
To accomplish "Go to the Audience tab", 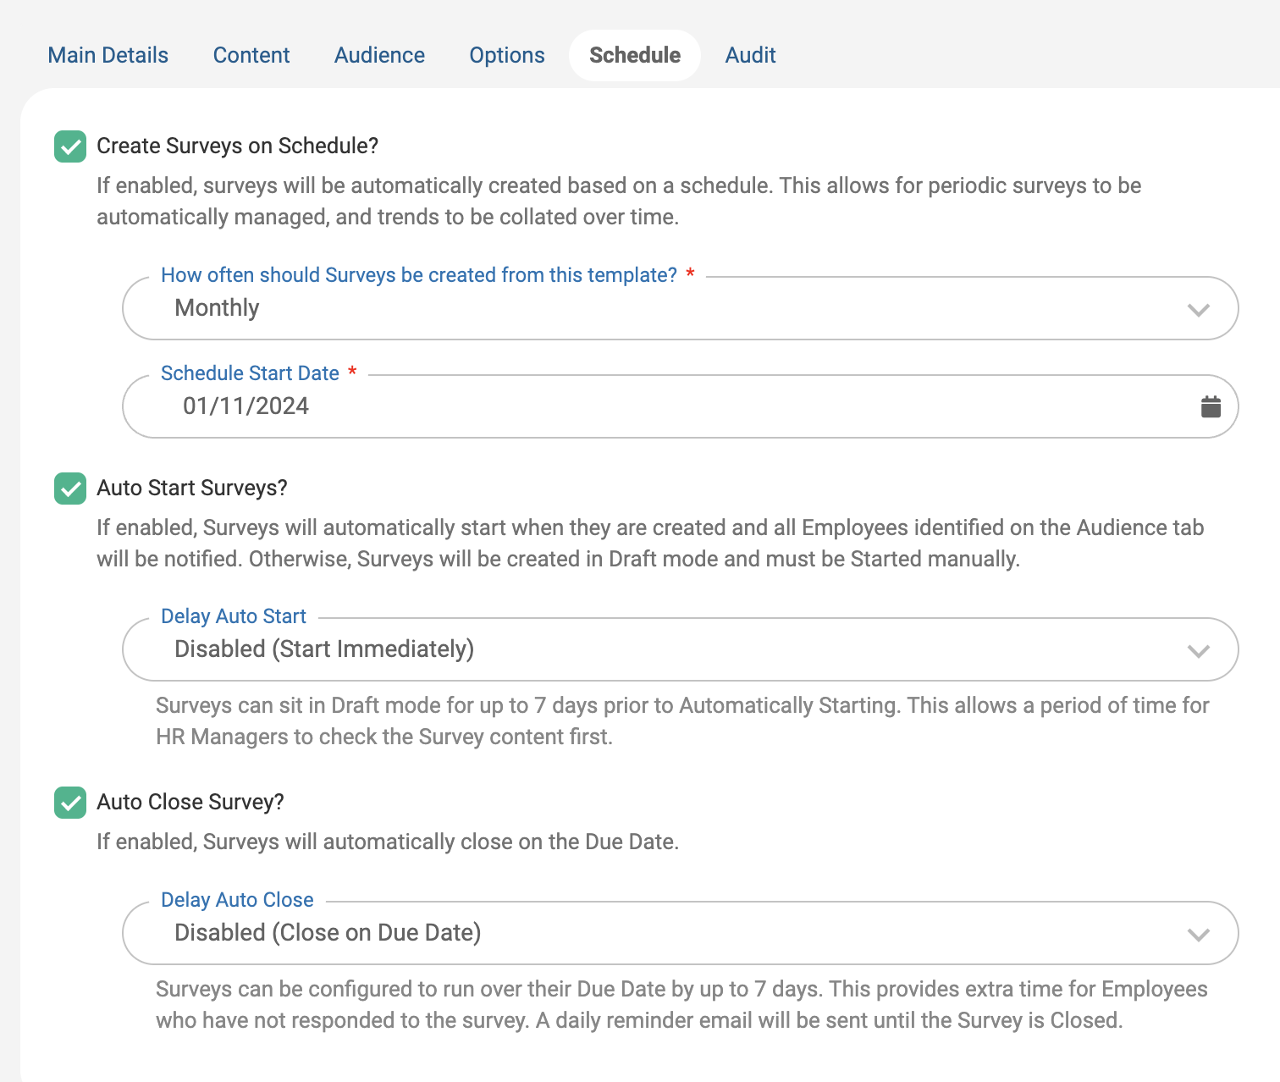I will pos(379,55).
